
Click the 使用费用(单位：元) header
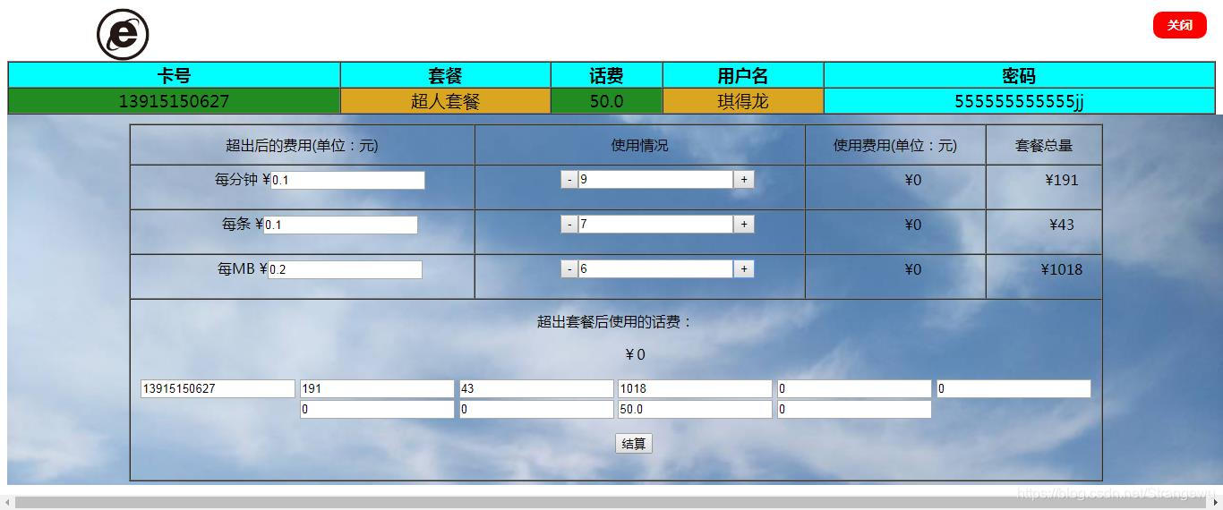[x=895, y=146]
